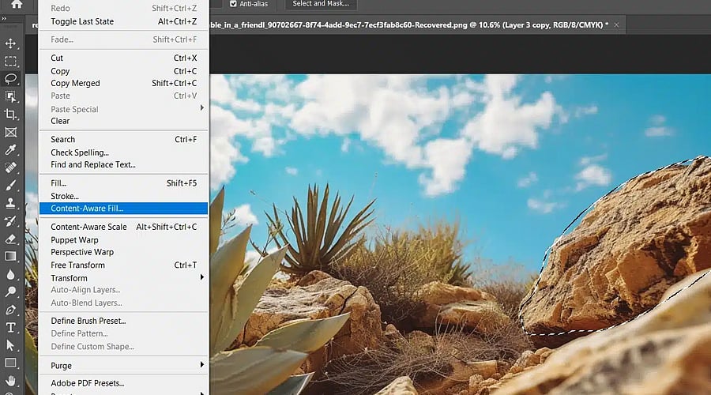Click Auto-Align Layers entry

(x=123, y=290)
